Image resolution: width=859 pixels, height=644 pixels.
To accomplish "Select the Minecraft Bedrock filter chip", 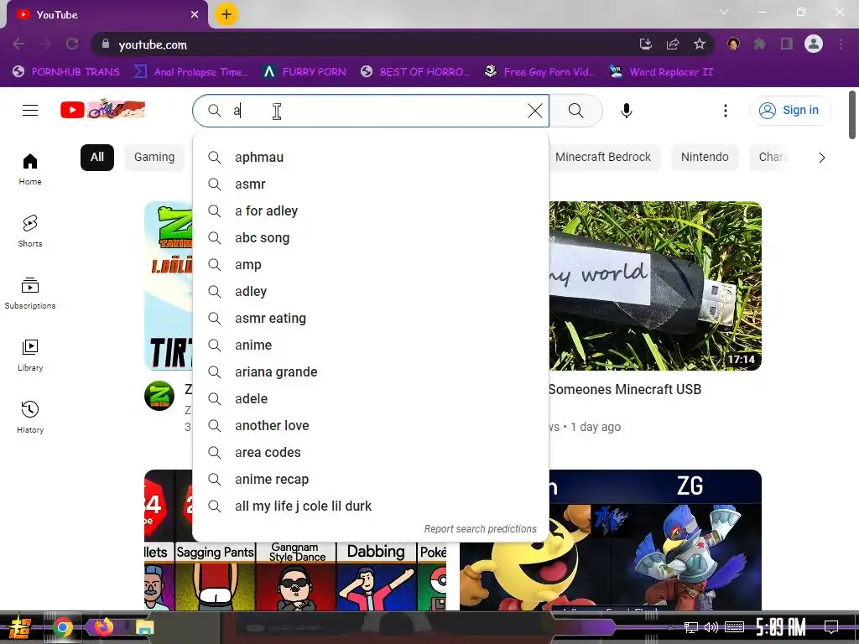I will click(x=603, y=157).
